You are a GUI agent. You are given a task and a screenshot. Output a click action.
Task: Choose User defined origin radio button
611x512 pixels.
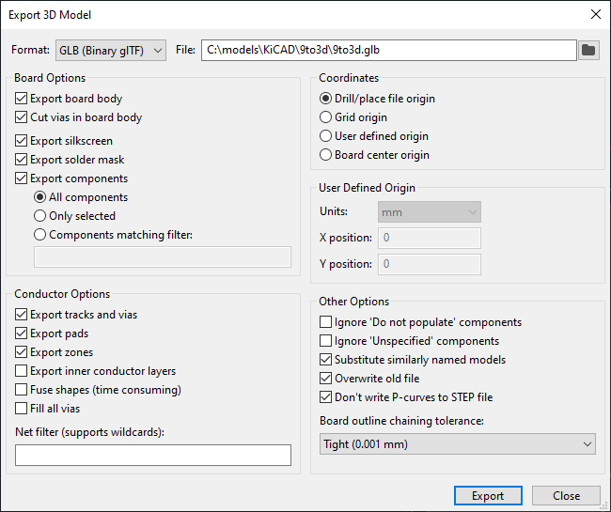pyautogui.click(x=326, y=136)
